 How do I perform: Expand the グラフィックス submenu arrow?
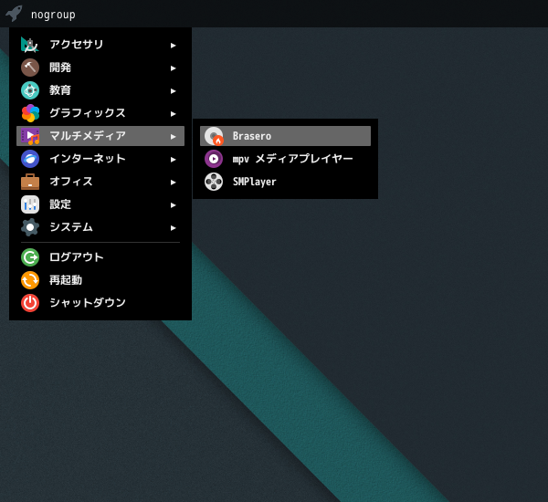(x=173, y=114)
